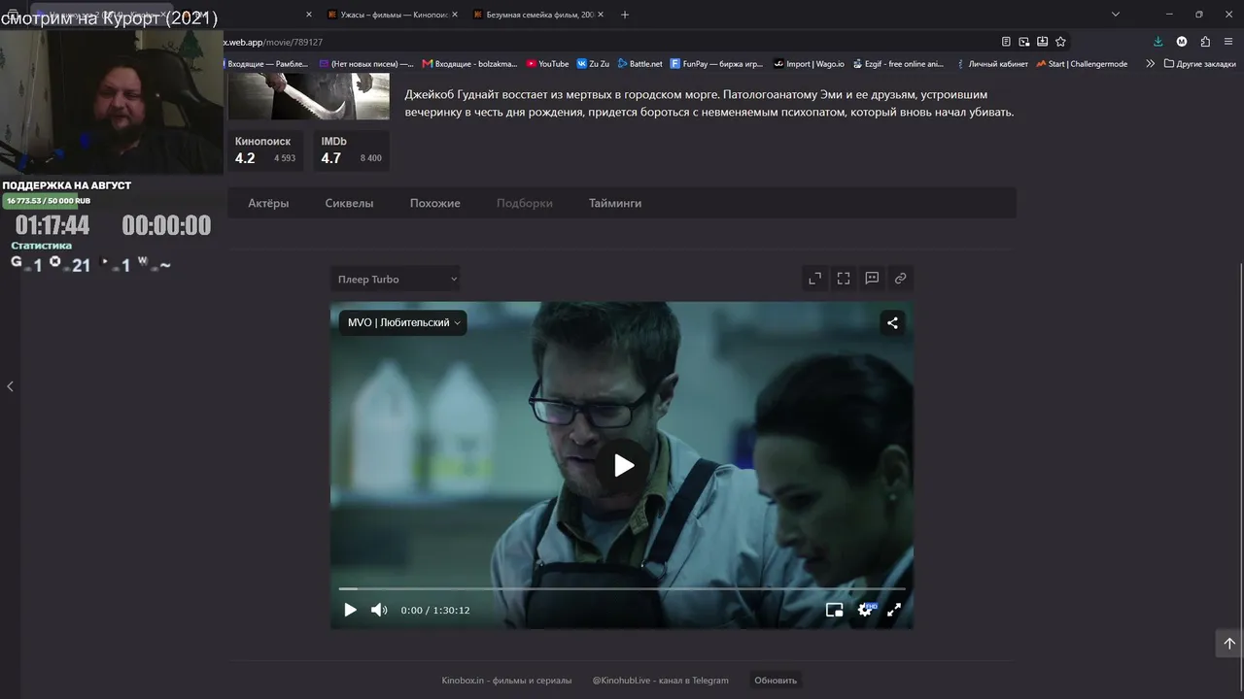Expand player with diagonal arrows icon
Viewport: 1244px width, 699px height.
(814, 279)
